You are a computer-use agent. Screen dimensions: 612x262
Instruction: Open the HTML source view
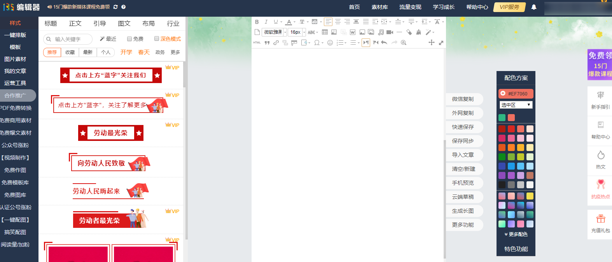[x=257, y=43]
